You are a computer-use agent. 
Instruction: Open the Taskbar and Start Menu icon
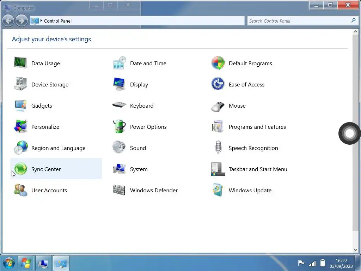click(218, 169)
